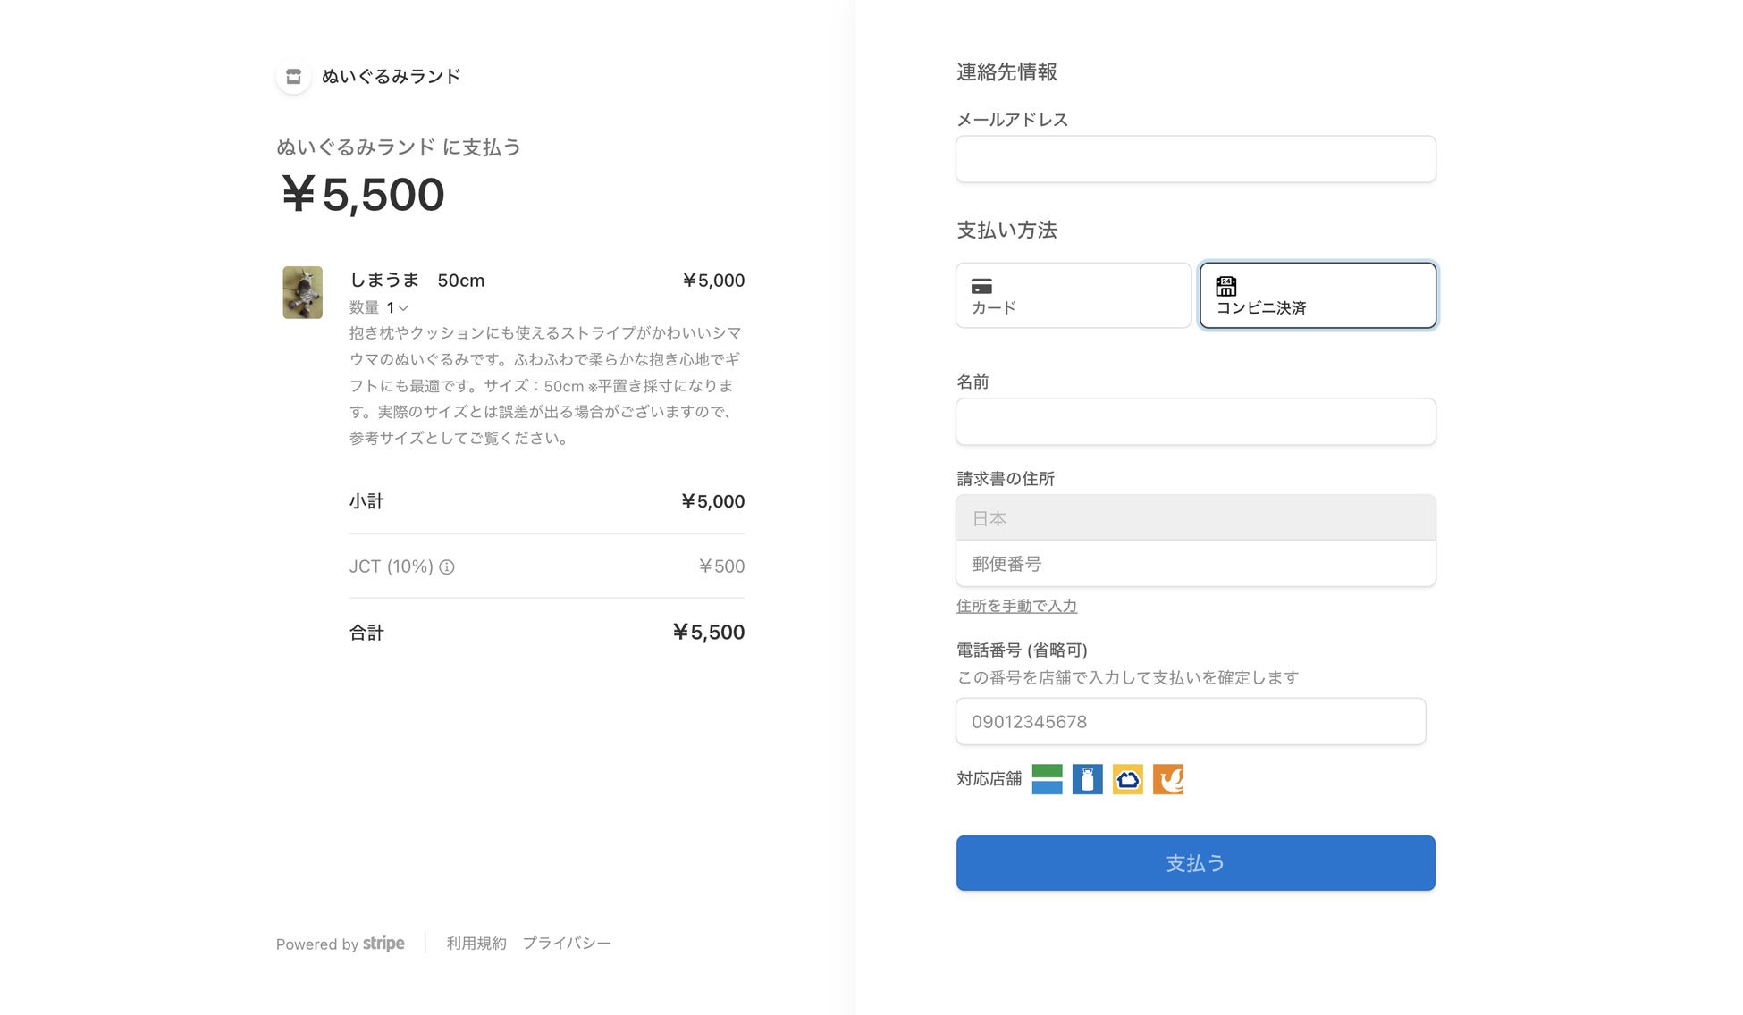Open the 数量 quantity dropdown
Viewport: 1743px width, 1015px height.
pyautogui.click(x=391, y=307)
